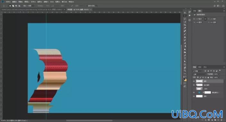Select the Healing Brush tool
This screenshot has width=226, height=122.
pyautogui.click(x=185, y=31)
